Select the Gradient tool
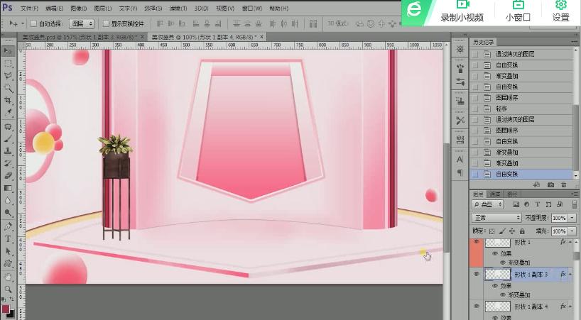This screenshot has width=581, height=320. pyautogui.click(x=8, y=187)
